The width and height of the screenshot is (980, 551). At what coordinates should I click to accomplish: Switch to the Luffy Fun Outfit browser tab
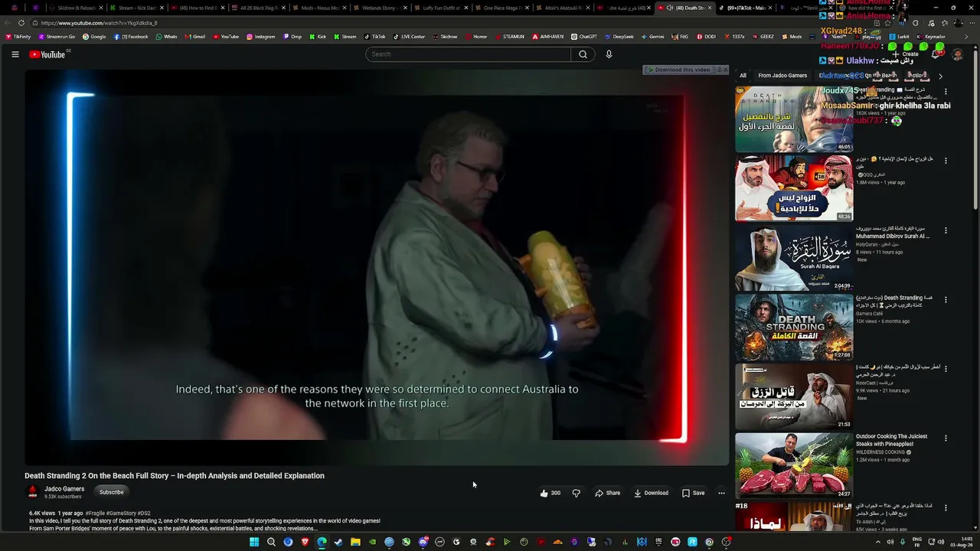click(x=441, y=8)
